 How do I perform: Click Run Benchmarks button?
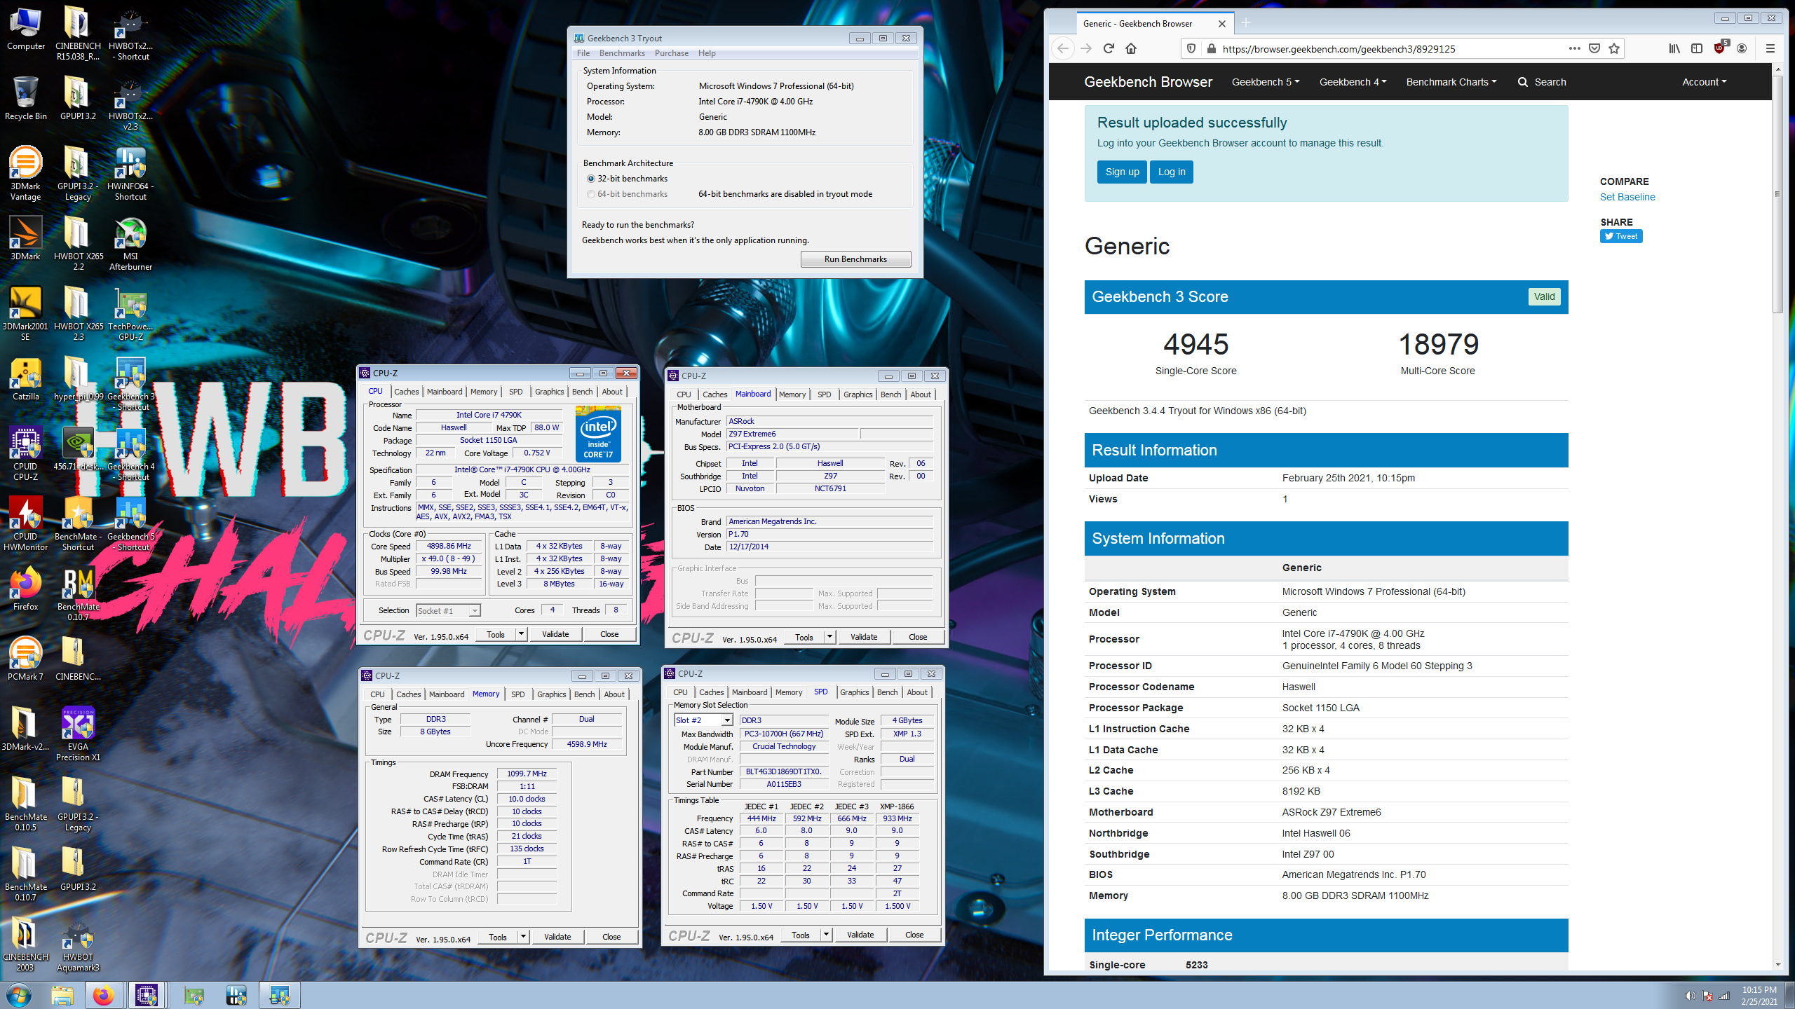(x=855, y=259)
